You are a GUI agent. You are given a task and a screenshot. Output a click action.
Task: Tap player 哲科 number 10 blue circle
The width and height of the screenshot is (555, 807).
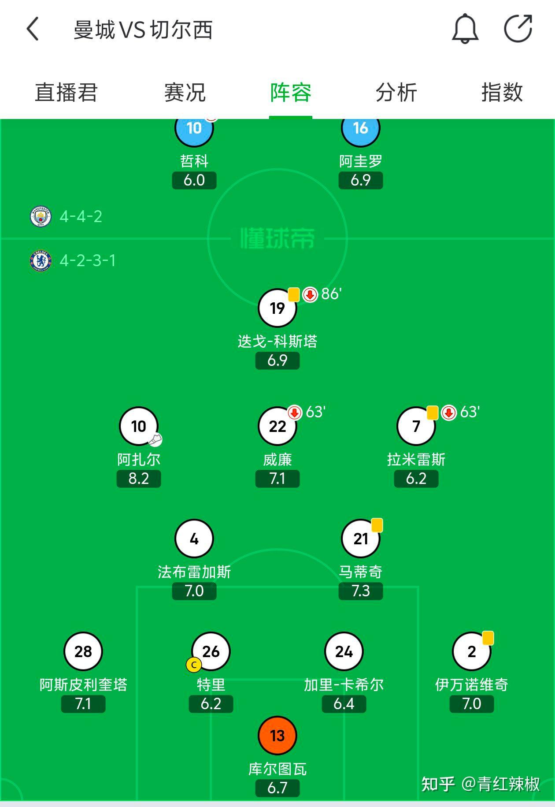pyautogui.click(x=194, y=129)
